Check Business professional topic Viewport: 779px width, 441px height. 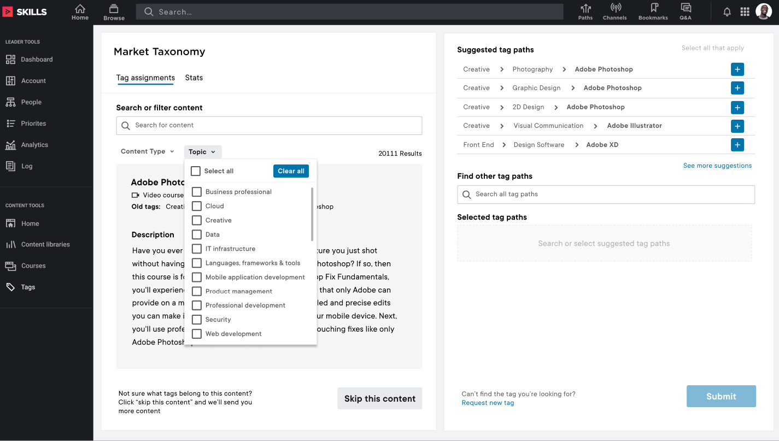pos(197,192)
